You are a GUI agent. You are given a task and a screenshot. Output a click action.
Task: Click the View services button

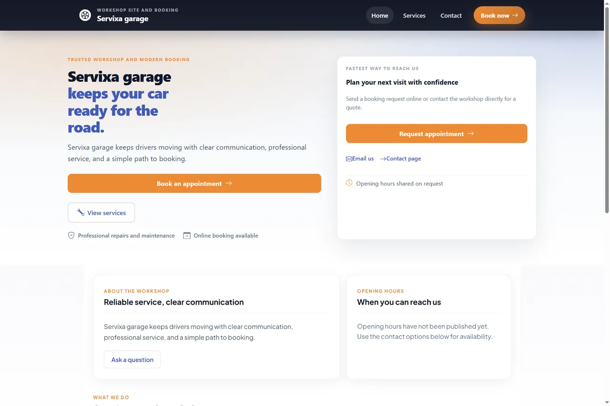[x=101, y=213]
